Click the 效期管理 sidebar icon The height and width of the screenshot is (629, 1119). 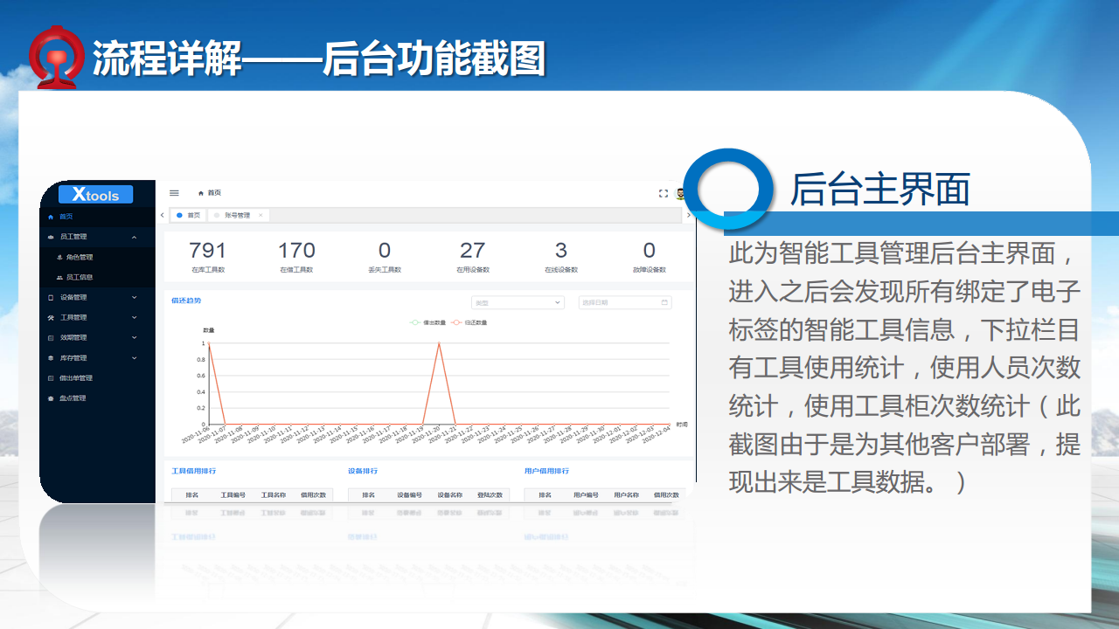point(51,337)
